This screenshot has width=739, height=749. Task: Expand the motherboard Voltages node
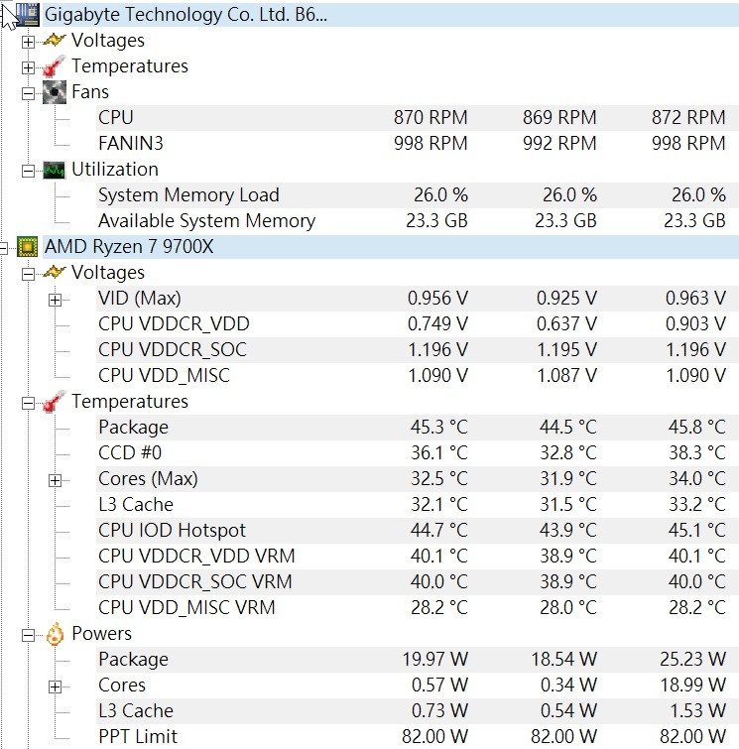point(28,42)
